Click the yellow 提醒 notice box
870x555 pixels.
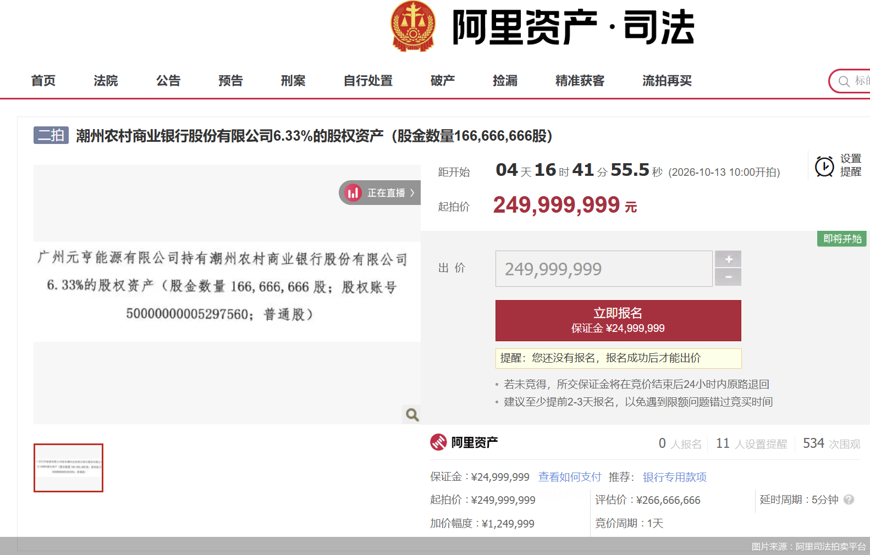tap(619, 358)
